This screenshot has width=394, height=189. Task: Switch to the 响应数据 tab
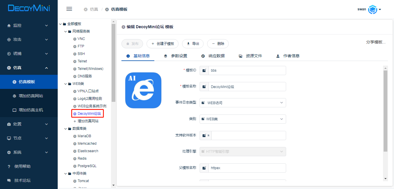point(213,56)
